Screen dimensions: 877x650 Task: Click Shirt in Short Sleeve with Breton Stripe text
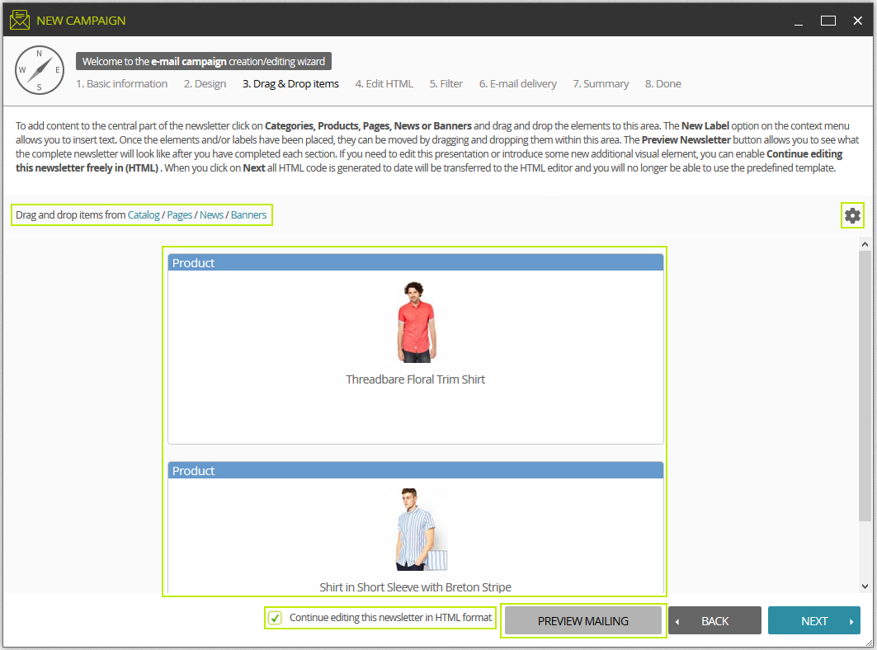(x=416, y=586)
